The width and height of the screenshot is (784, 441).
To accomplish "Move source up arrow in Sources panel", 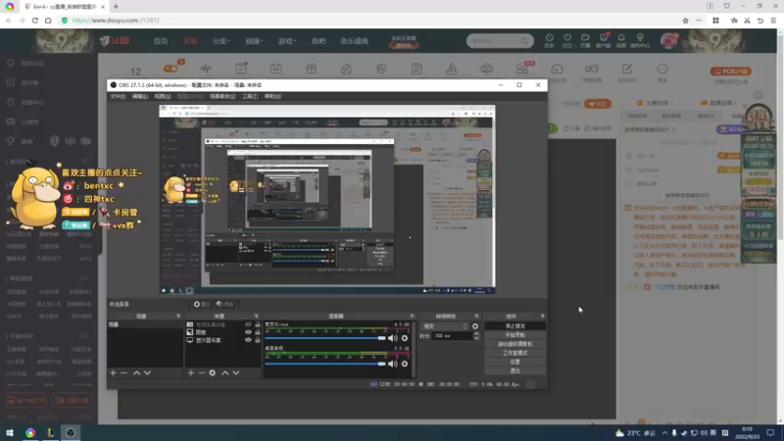I will [x=225, y=373].
